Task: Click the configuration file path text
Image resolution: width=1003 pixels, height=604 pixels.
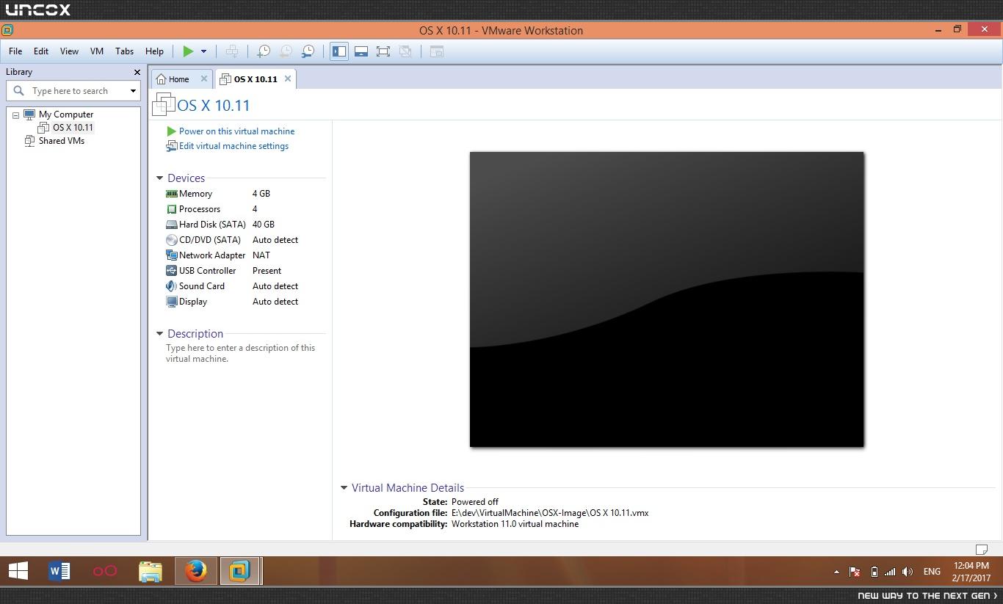Action: pyautogui.click(x=550, y=513)
